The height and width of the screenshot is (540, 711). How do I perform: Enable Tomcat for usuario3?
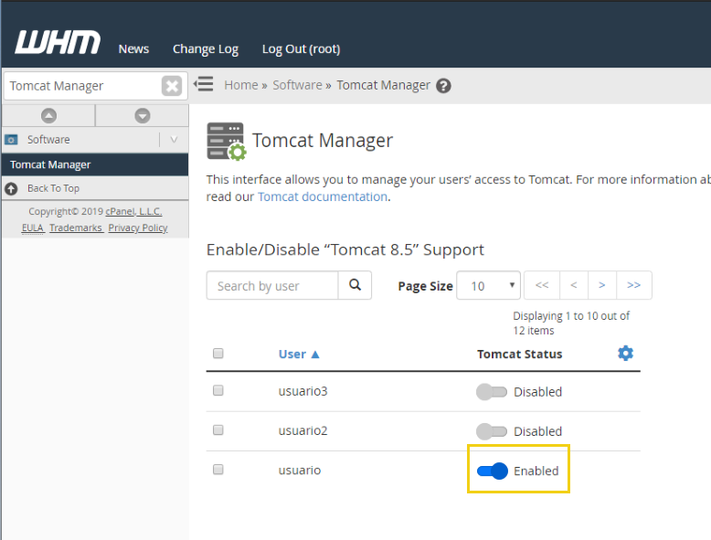492,392
